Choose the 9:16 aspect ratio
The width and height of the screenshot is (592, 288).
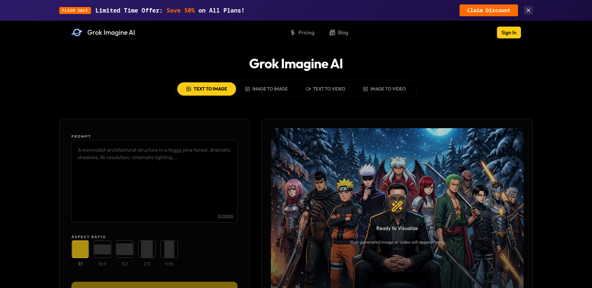(x=169, y=249)
